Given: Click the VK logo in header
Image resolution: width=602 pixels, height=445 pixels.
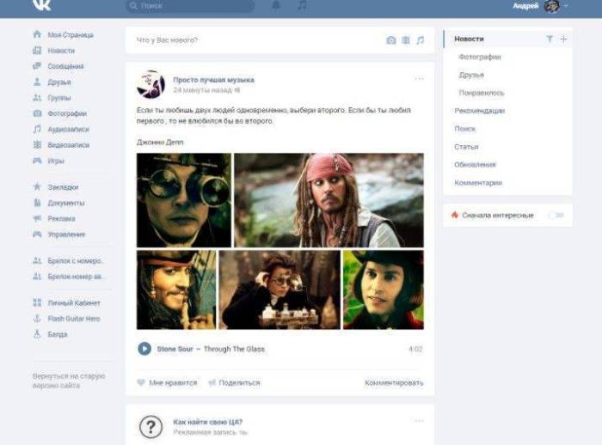Looking at the screenshot, I should tap(41, 5).
